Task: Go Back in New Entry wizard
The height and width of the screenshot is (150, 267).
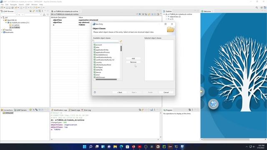Action: (x=120, y=92)
